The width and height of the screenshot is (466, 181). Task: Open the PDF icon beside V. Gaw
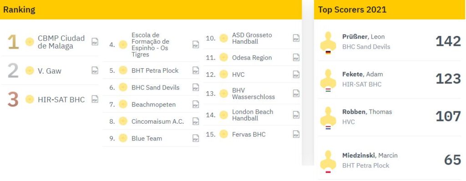click(95, 70)
